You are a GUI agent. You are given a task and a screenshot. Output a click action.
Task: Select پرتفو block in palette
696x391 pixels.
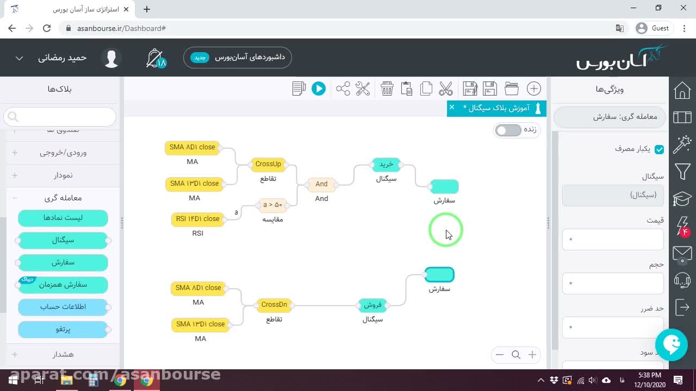63,330
